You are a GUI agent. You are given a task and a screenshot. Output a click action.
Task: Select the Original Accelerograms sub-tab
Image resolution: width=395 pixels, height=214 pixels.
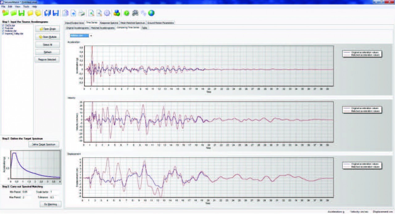[77, 28]
